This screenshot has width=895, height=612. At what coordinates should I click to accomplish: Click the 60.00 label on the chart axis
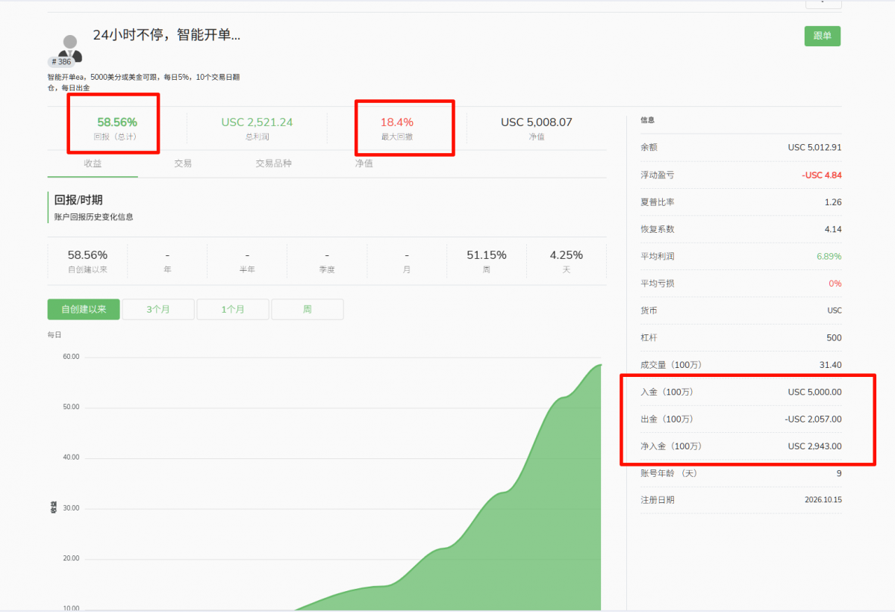(72, 357)
